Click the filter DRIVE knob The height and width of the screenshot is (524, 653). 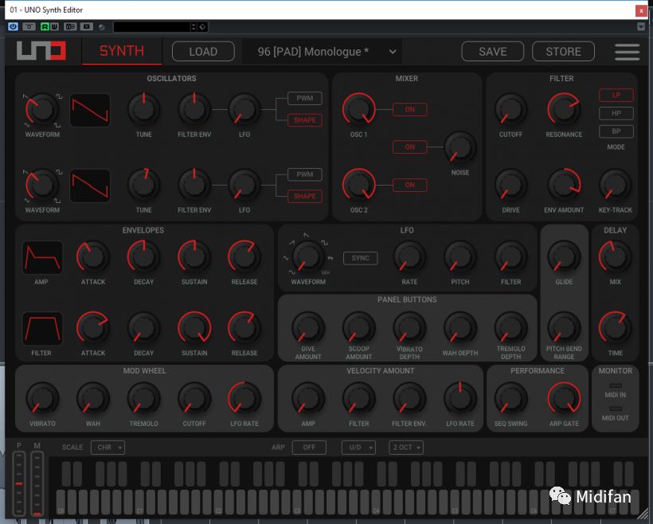point(511,186)
